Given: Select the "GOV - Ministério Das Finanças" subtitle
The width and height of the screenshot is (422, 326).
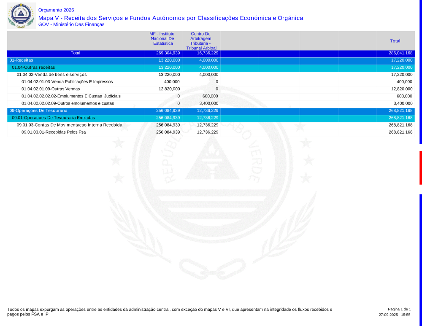Looking at the screenshot, I should [71, 24].
